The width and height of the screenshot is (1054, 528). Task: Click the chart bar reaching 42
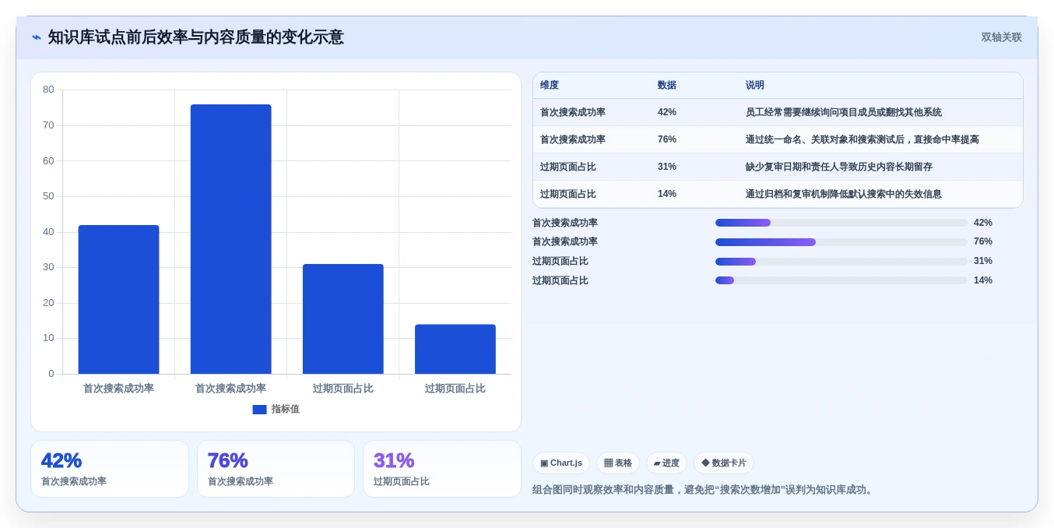[118, 300]
